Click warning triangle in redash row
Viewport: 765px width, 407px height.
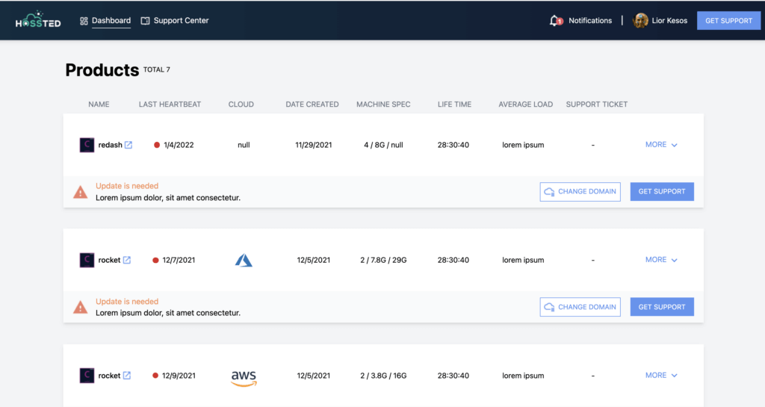[x=81, y=192]
